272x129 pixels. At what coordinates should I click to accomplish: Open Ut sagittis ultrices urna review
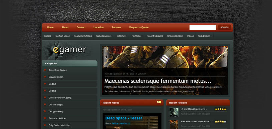(195, 109)
